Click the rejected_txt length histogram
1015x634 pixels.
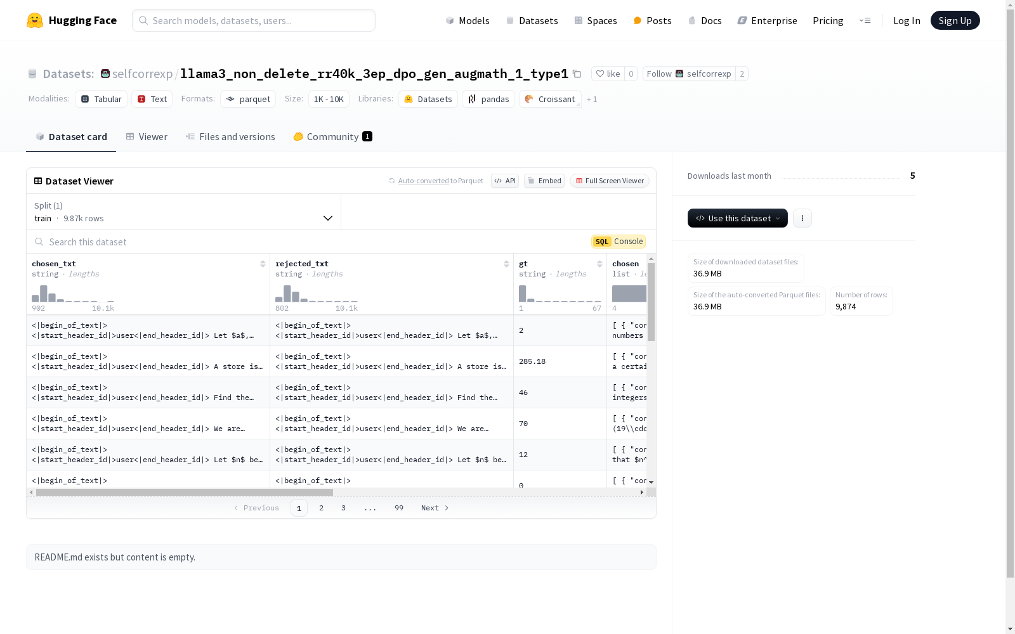click(317, 294)
